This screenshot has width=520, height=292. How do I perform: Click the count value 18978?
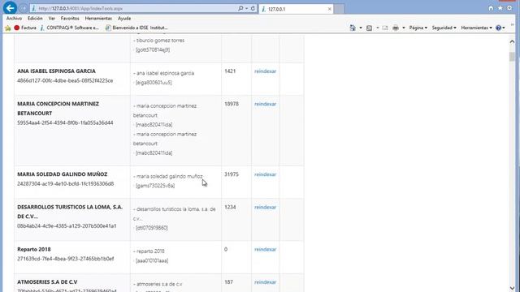(231, 104)
